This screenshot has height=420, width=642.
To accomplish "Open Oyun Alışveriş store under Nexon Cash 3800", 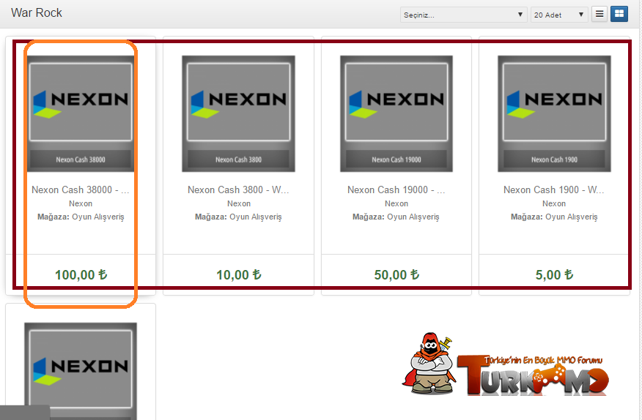I will [256, 217].
